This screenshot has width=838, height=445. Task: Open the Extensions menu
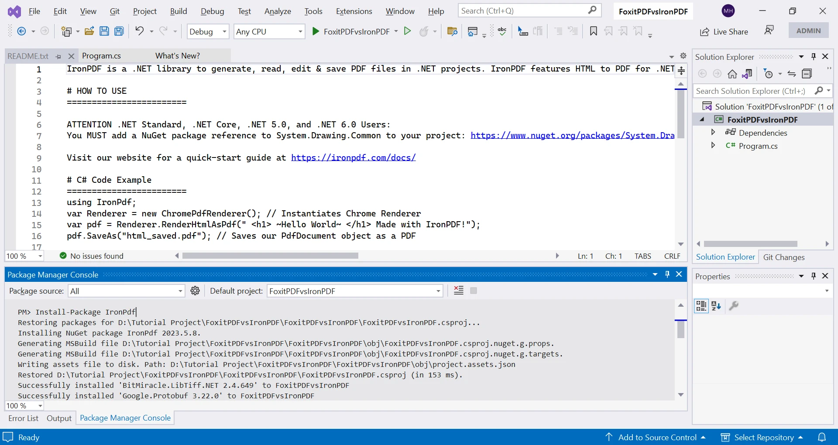coord(354,11)
